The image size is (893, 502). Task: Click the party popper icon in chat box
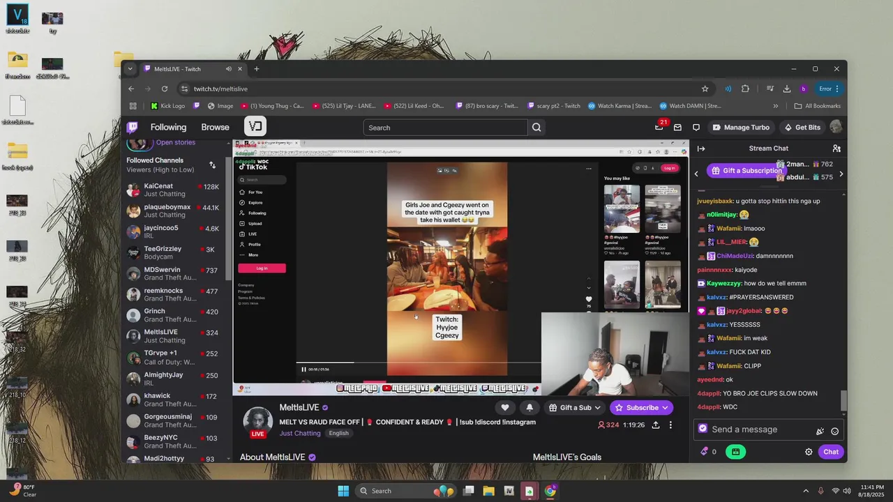[820, 431]
